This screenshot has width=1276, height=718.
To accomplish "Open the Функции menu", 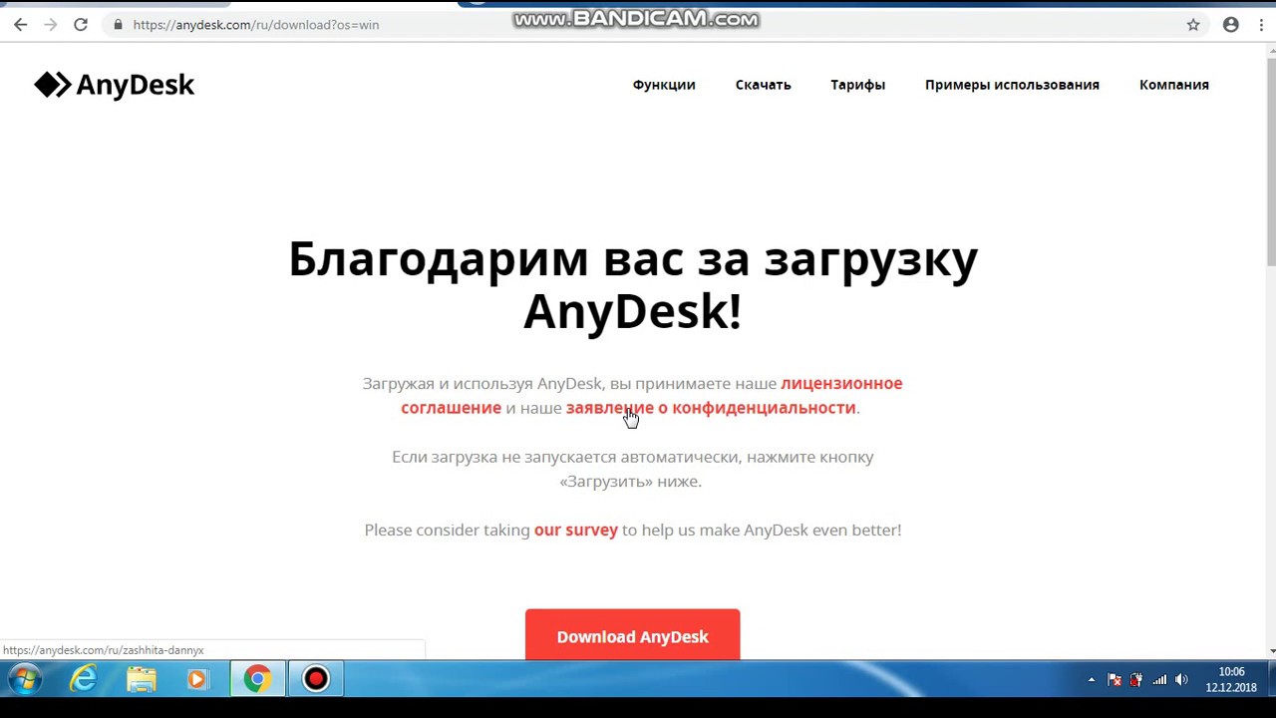I will (x=664, y=85).
